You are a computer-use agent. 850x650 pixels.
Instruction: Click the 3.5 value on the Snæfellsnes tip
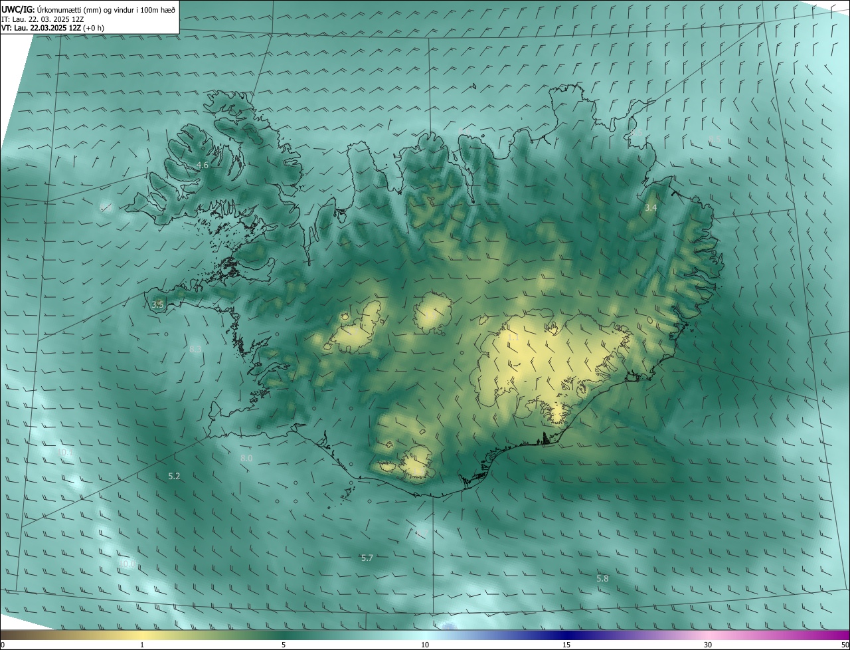point(157,304)
